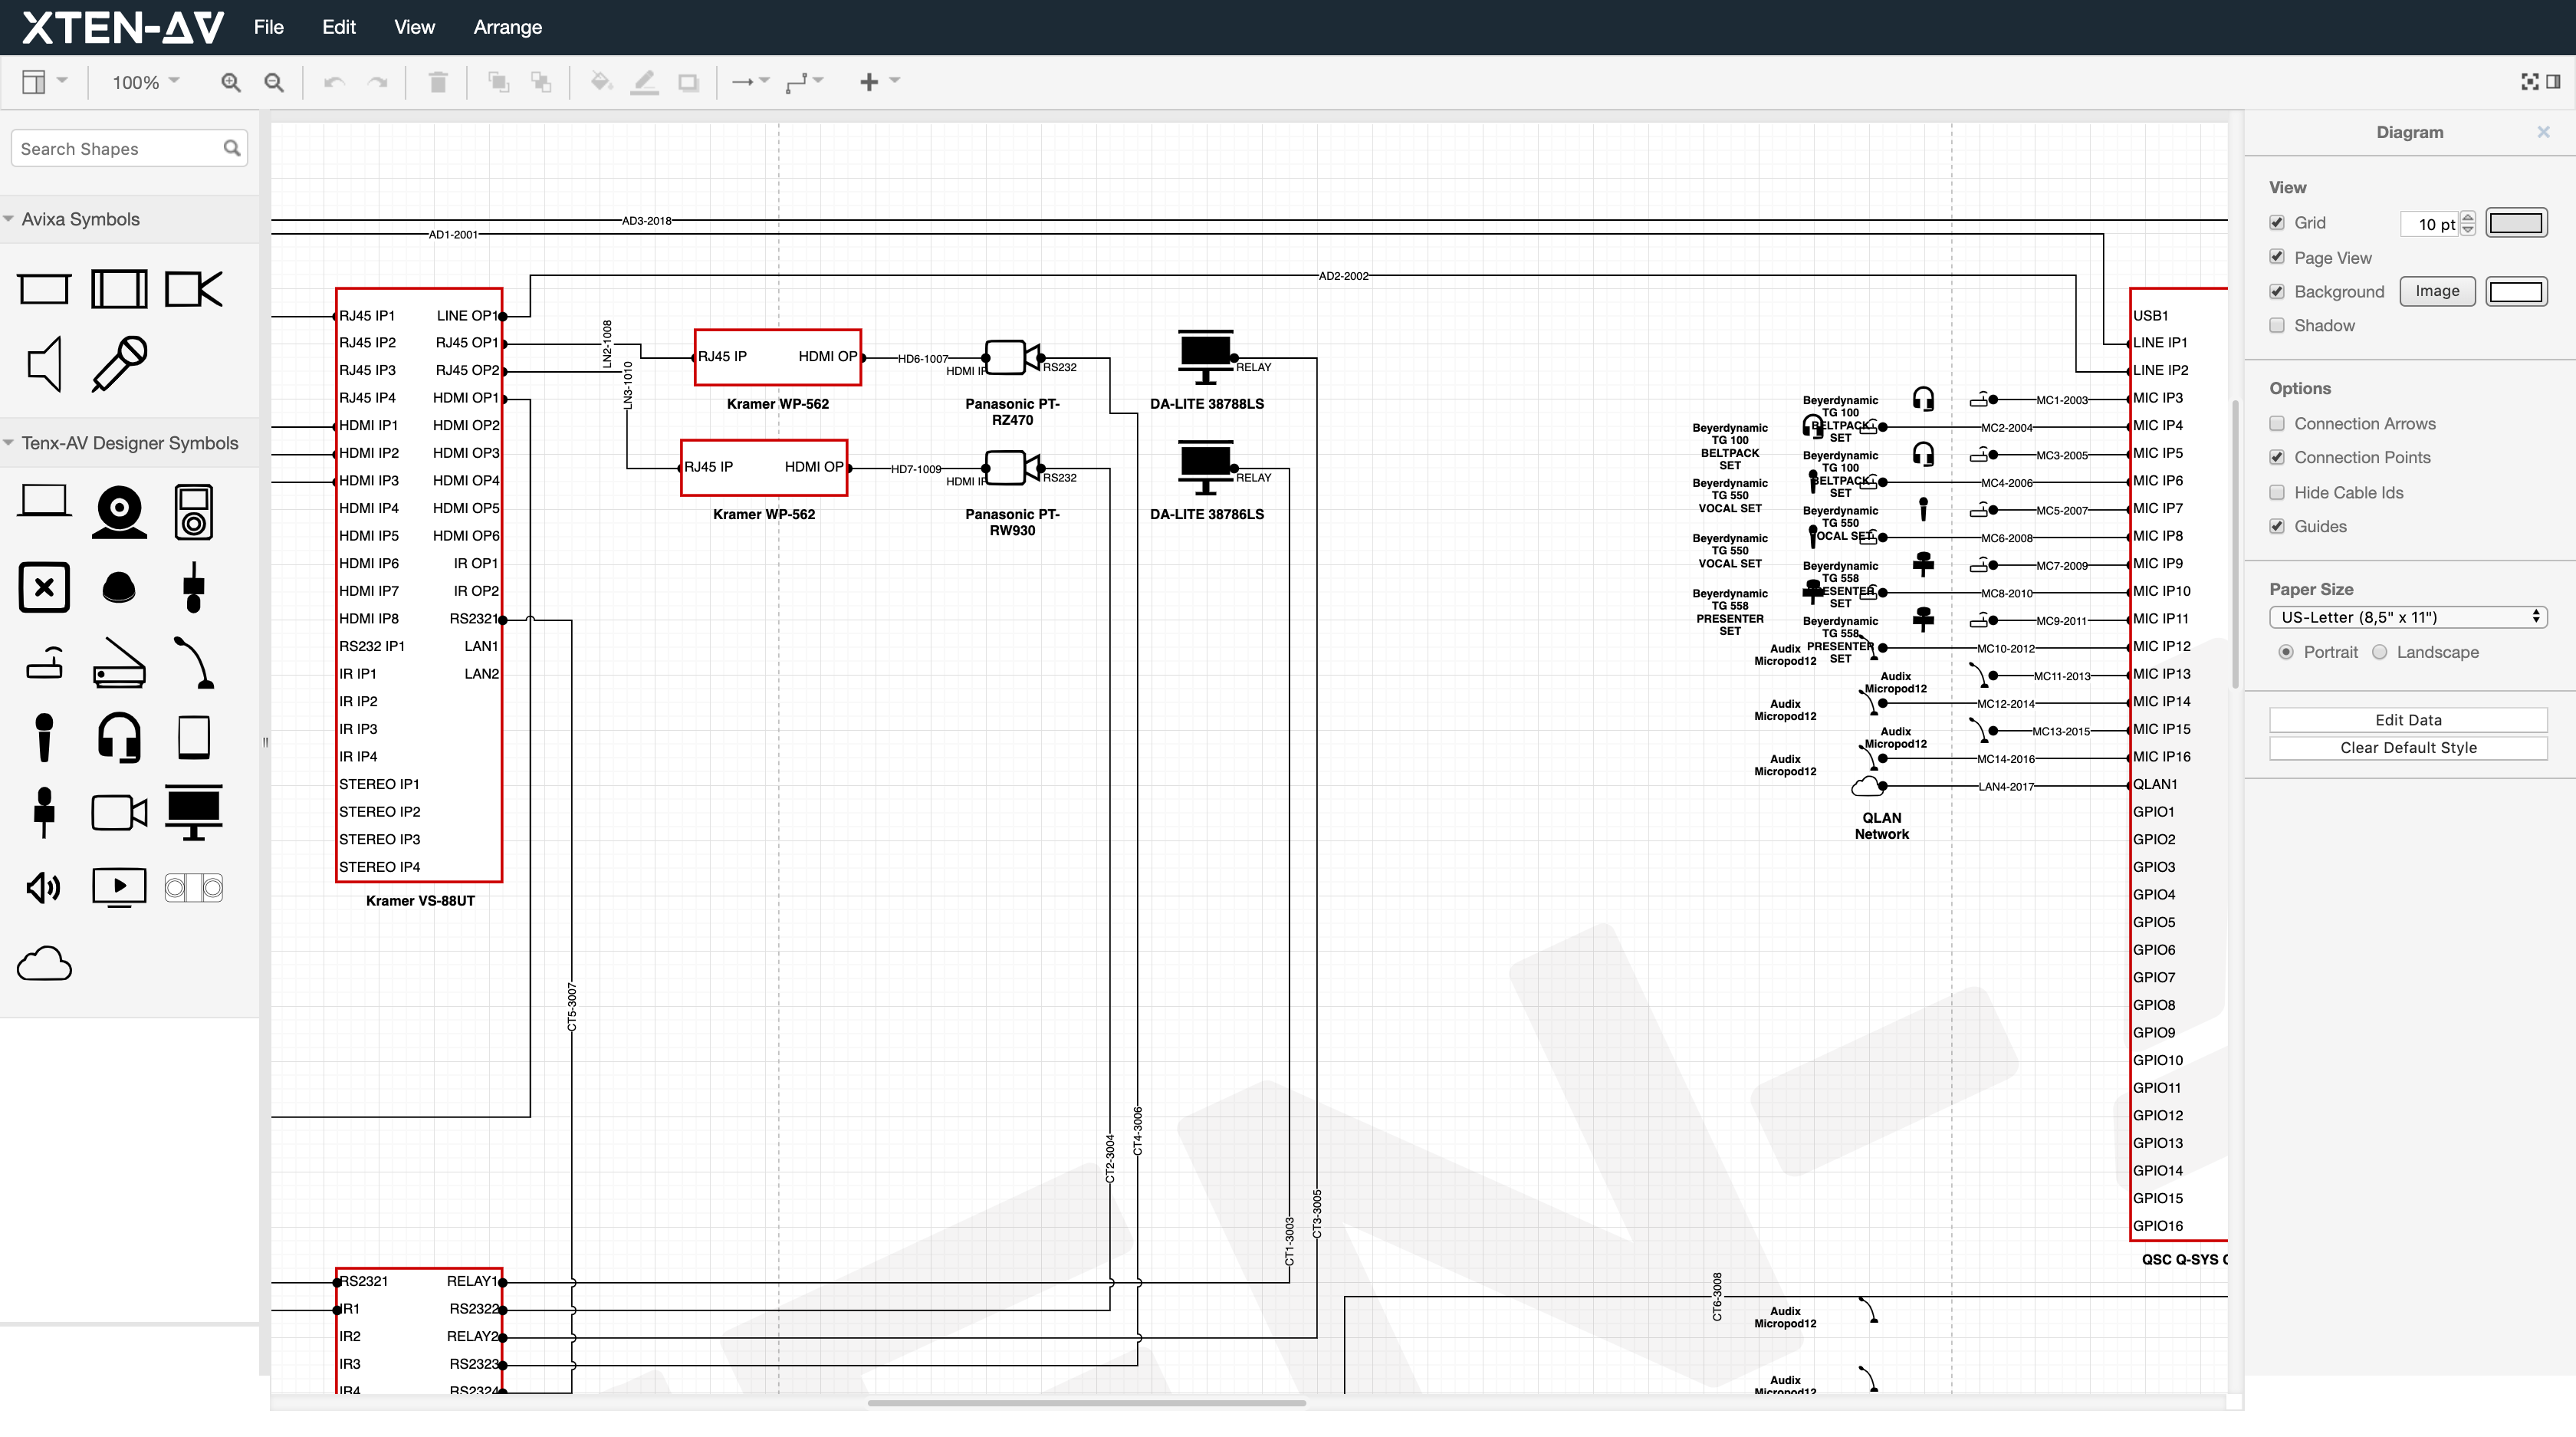This screenshot has height=1437, width=2576.
Task: Select the DA-LITE 38788LS screen label
Action: 1207,403
